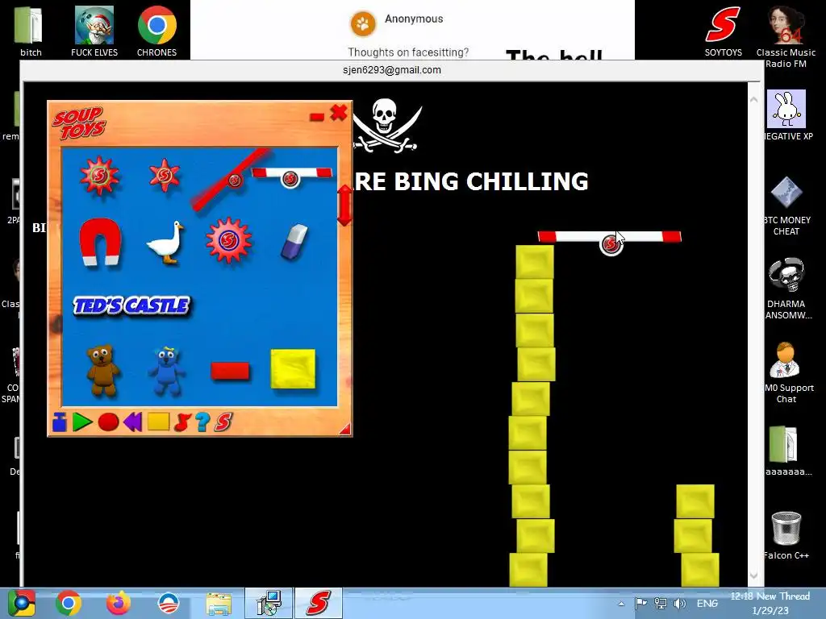Open the elf game desktop icon
The height and width of the screenshot is (619, 826).
(x=94, y=31)
